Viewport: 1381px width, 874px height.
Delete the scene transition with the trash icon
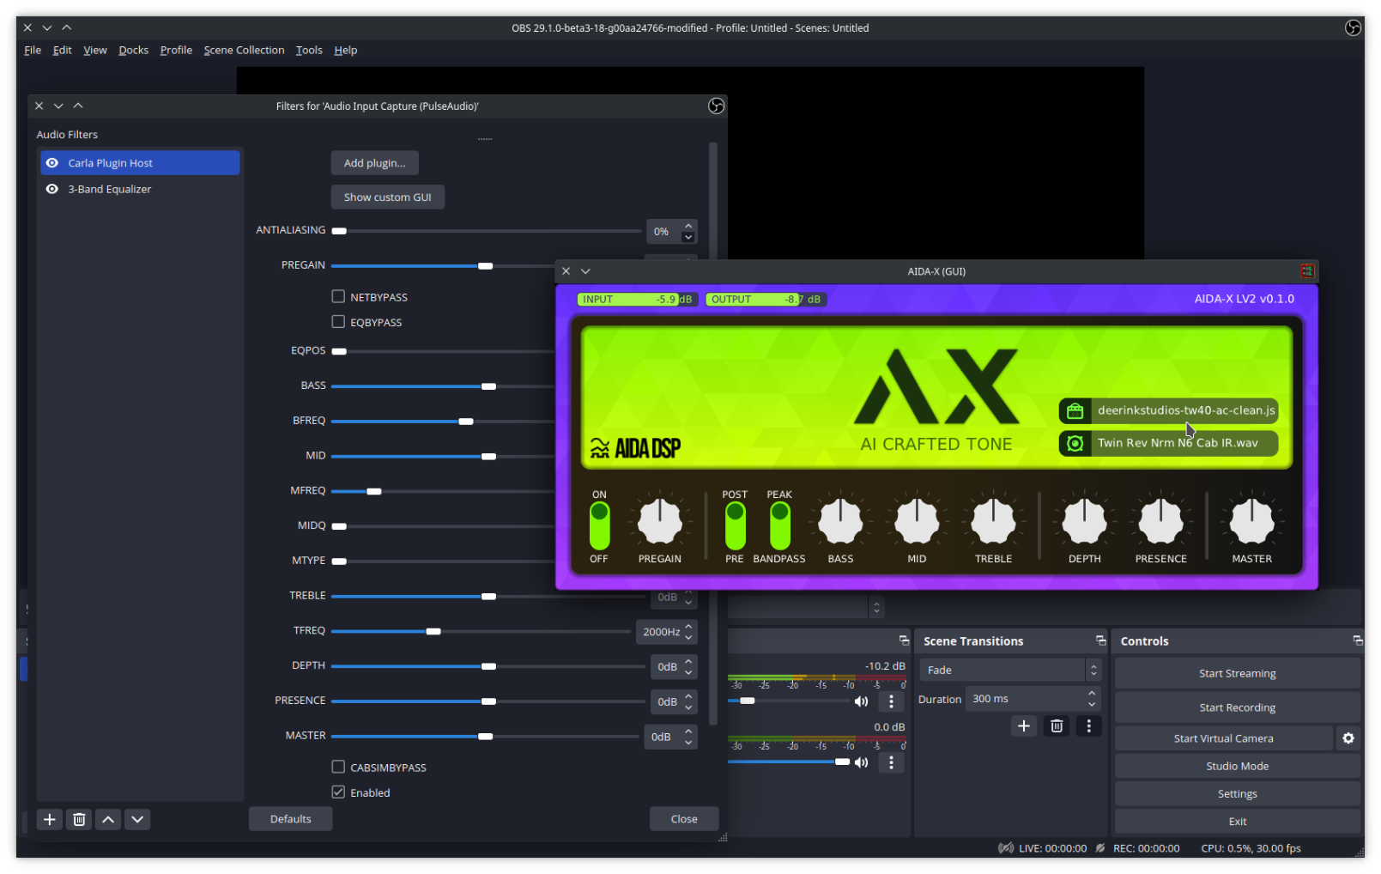[1057, 726]
